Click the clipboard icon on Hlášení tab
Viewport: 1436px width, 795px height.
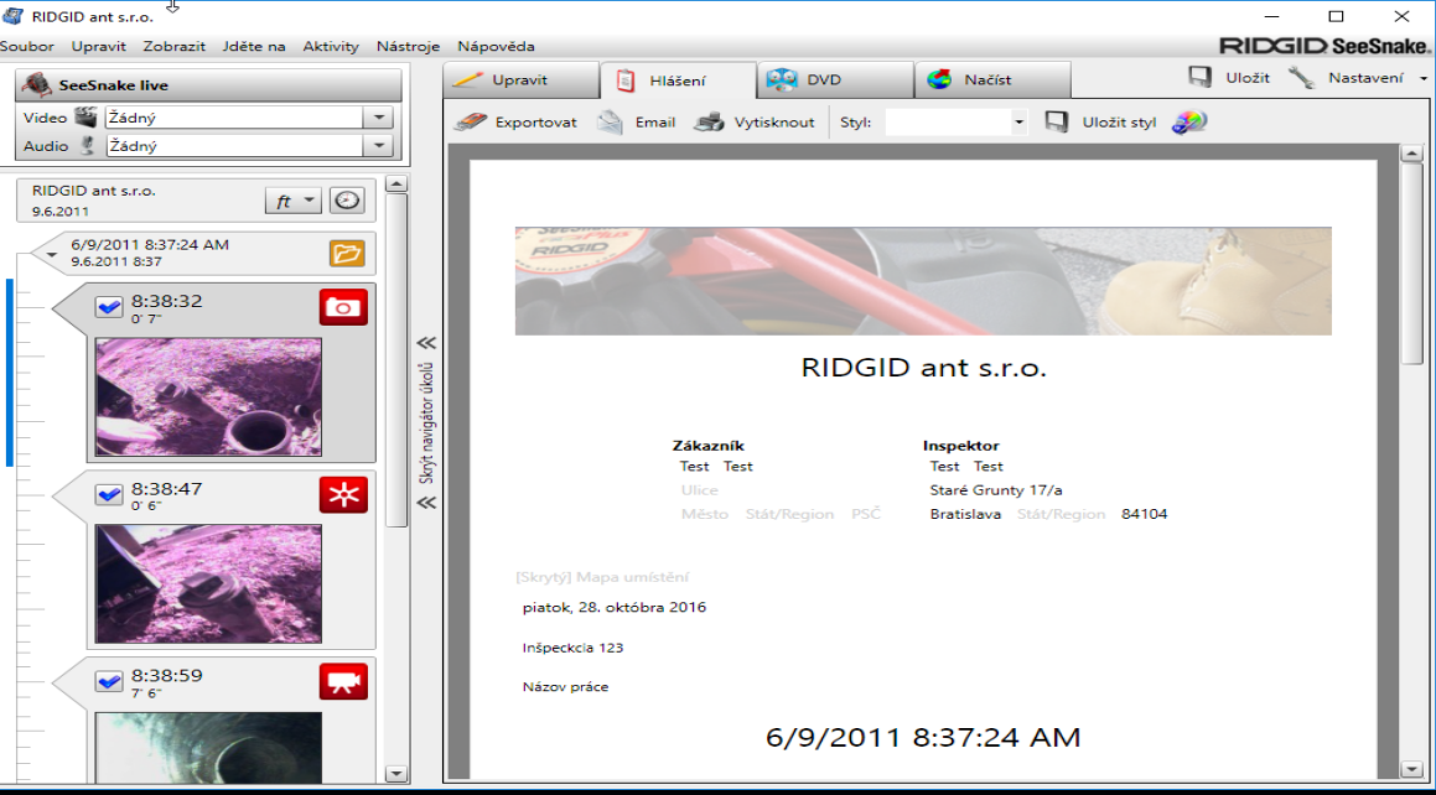pyautogui.click(x=626, y=80)
